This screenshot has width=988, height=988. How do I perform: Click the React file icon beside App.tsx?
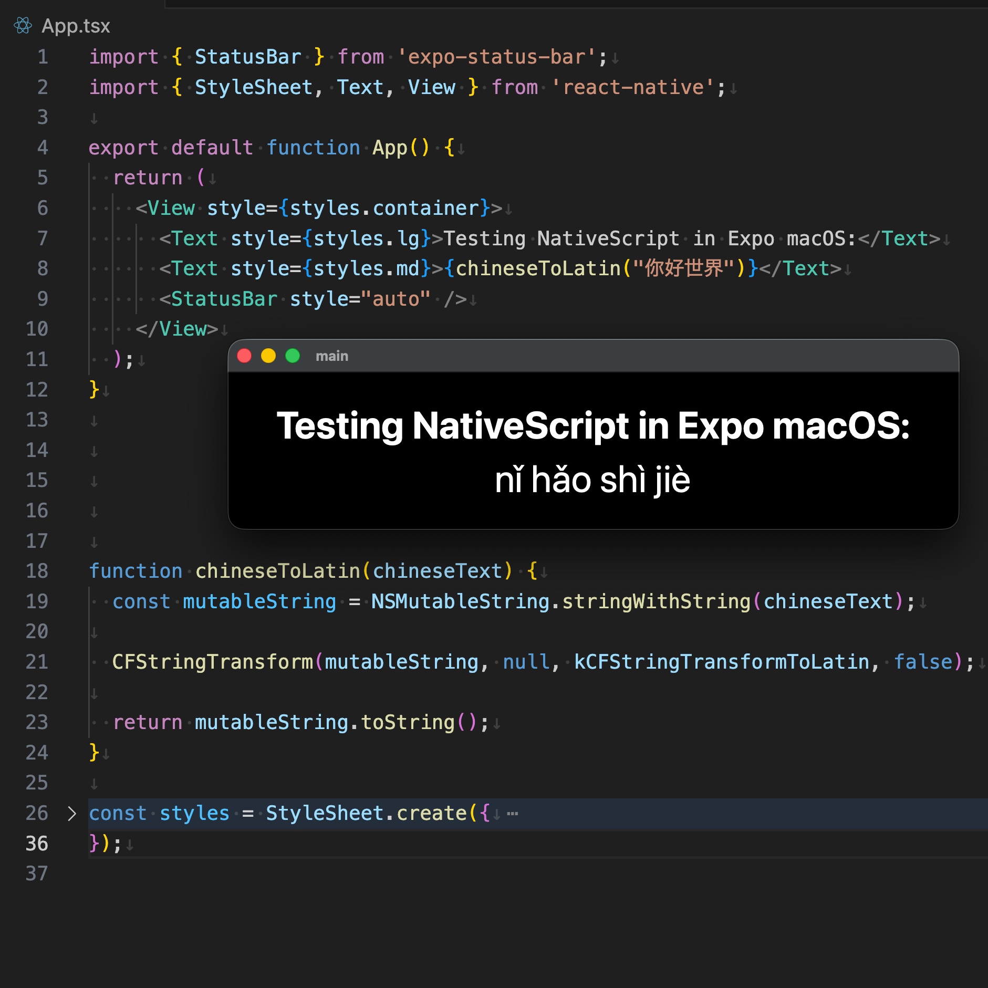[23, 25]
